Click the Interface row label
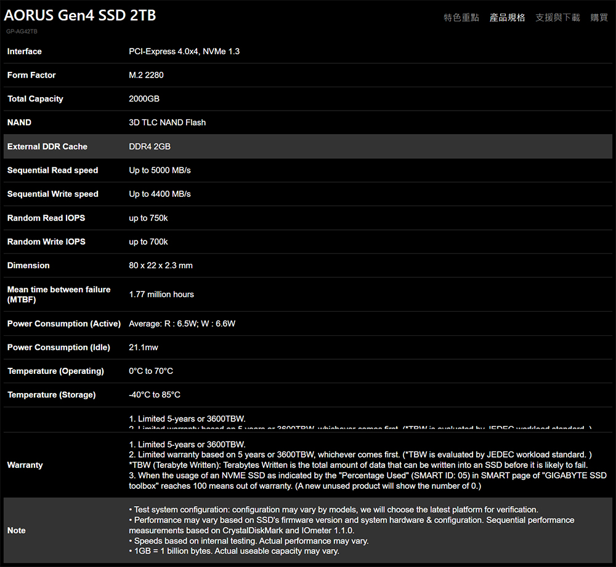Viewport: 616px width, 567px height. pos(25,52)
